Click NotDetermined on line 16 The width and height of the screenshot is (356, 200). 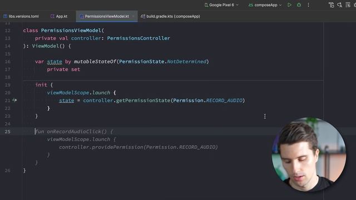187,62
